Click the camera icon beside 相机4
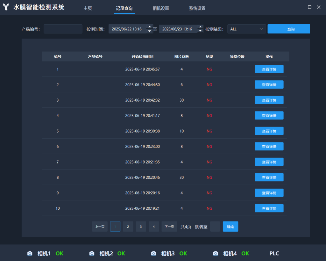Viewport: 326px width, 261px height. click(216, 253)
